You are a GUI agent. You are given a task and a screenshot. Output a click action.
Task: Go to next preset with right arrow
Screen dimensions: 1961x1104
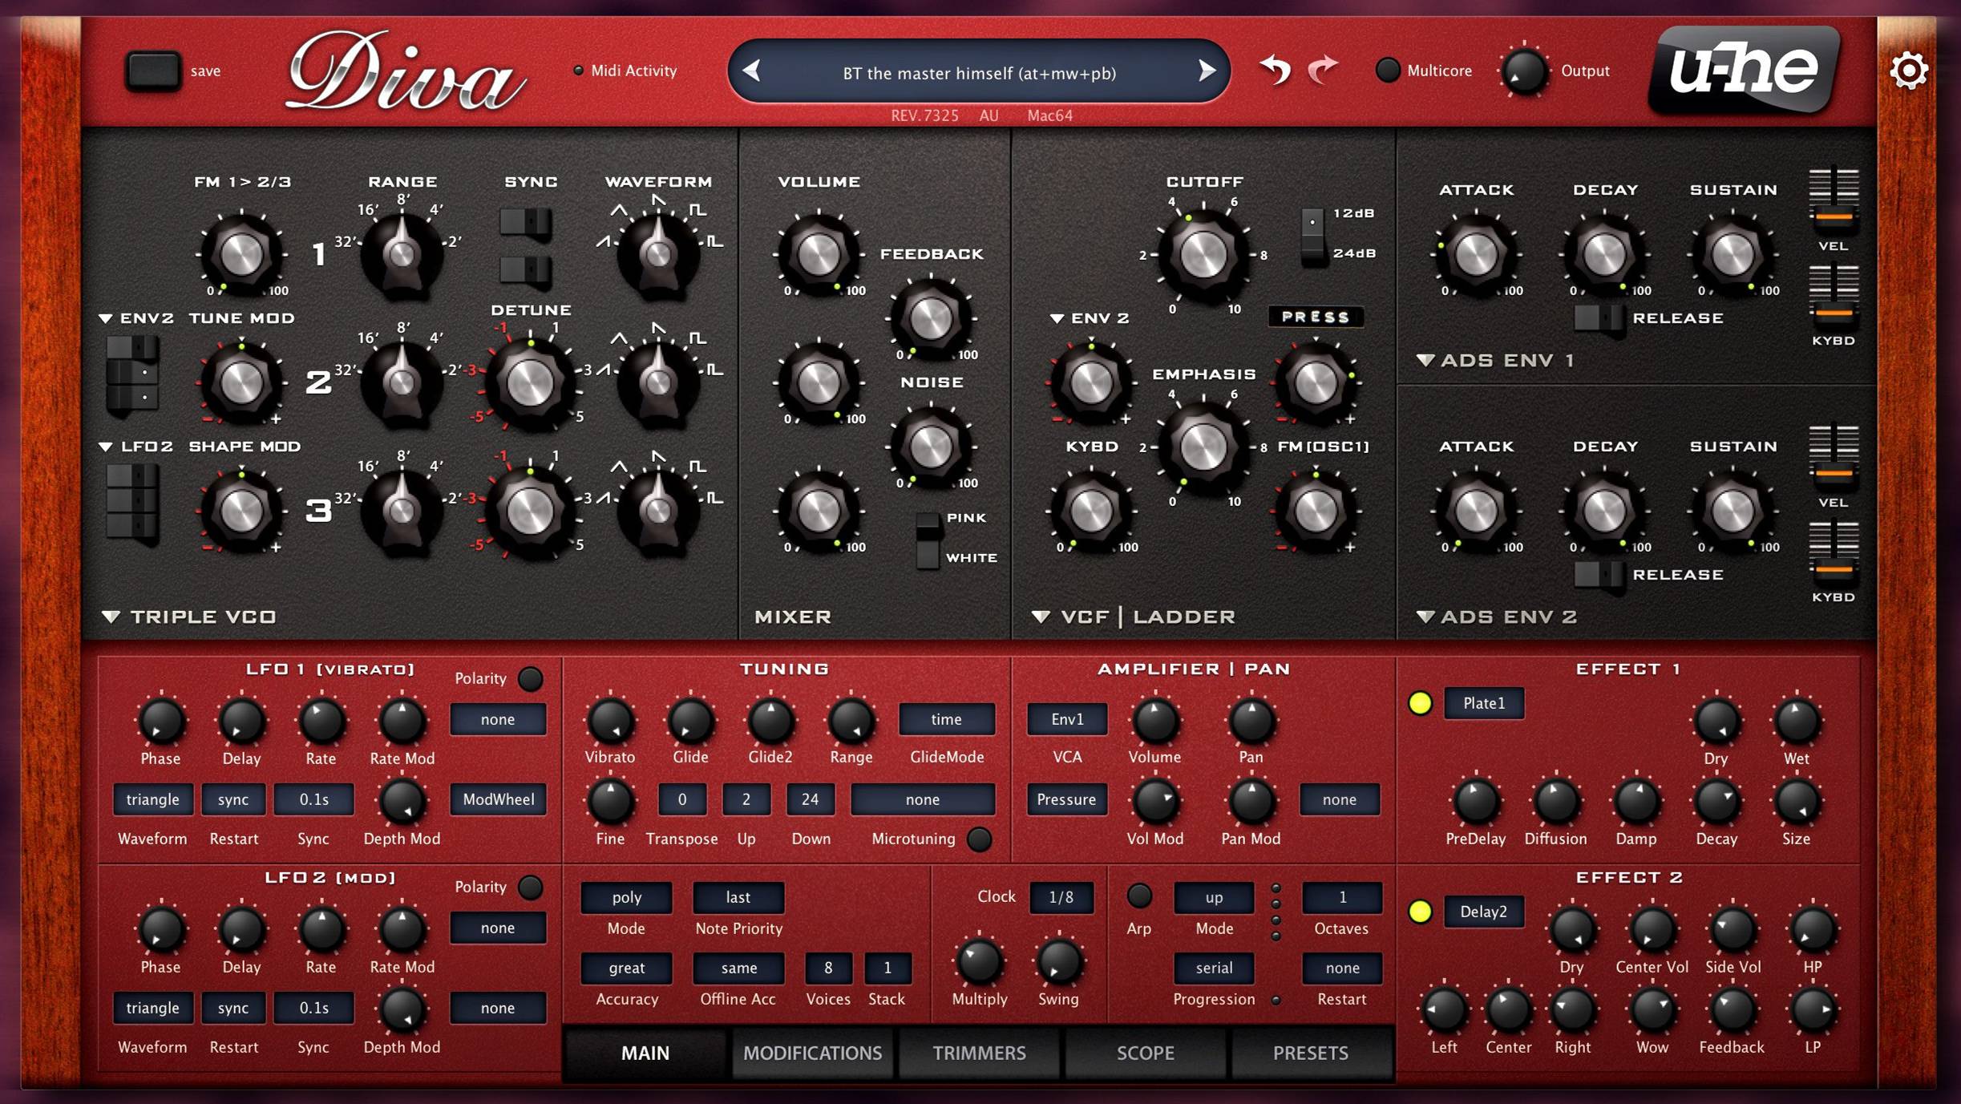click(1206, 71)
